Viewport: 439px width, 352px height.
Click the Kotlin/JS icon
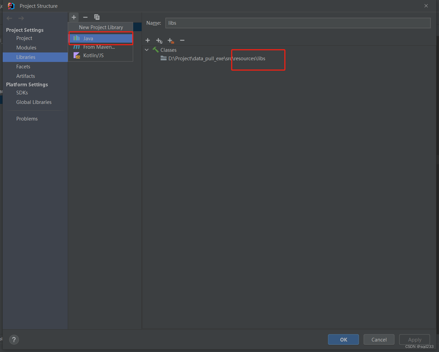coord(77,55)
